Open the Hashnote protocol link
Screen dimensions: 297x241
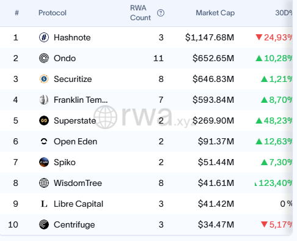pos(72,37)
